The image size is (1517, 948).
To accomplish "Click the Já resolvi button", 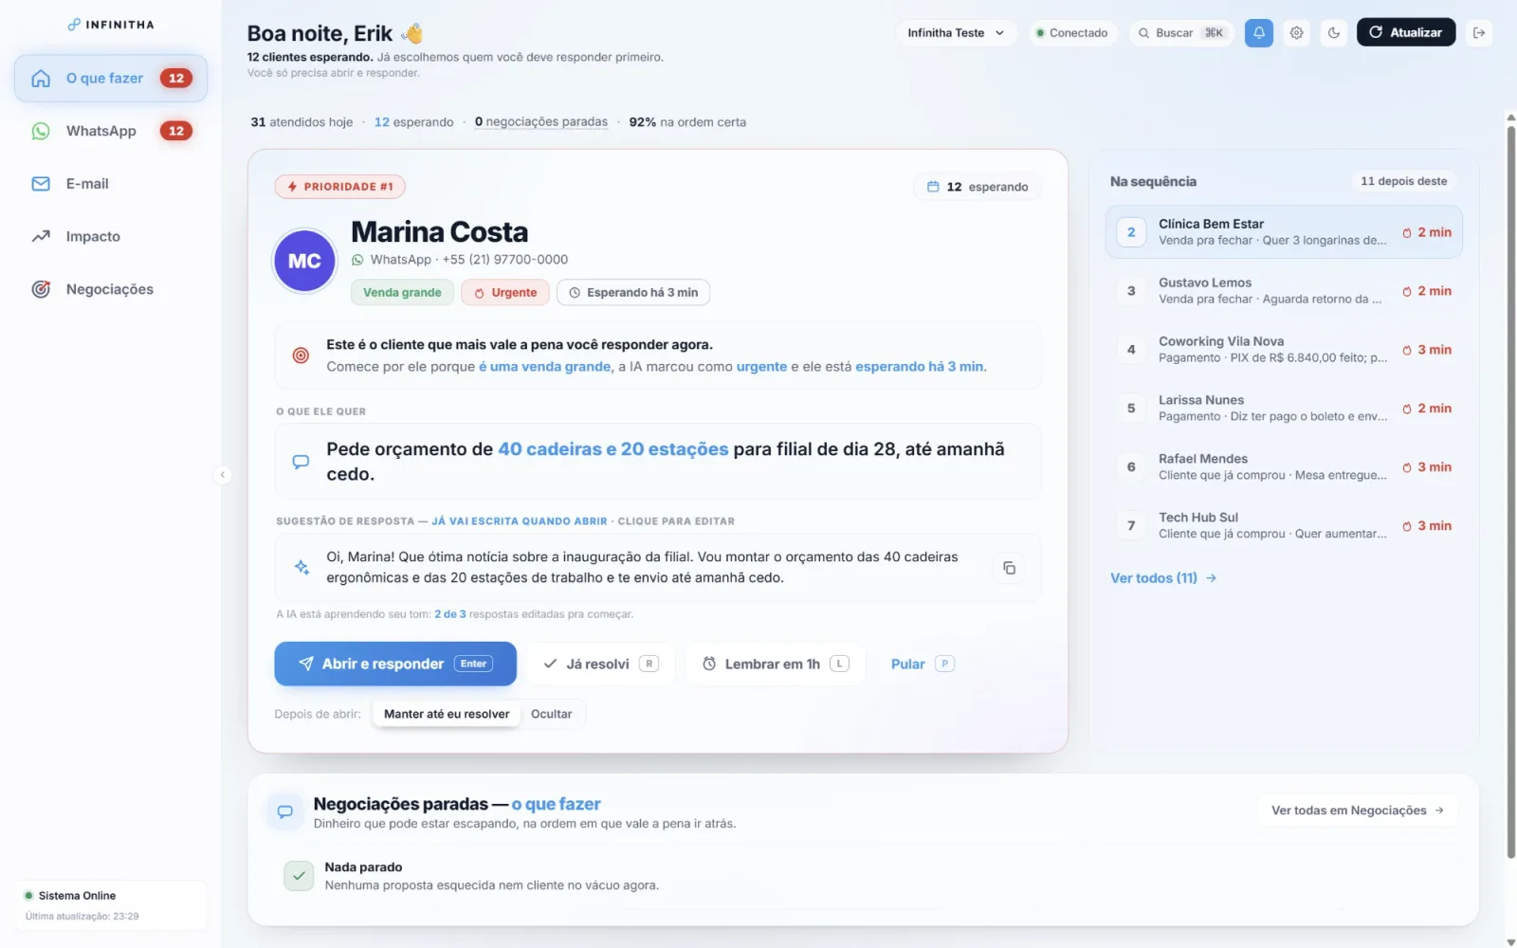I will tap(600, 664).
